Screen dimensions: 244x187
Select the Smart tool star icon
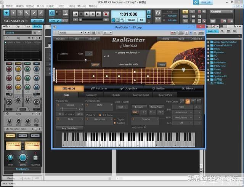6,13
